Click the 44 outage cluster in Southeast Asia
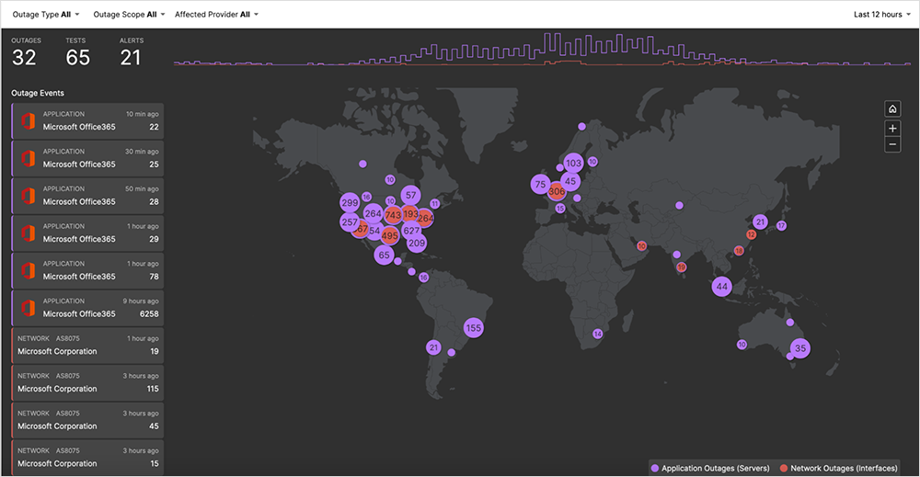Screen dimensions: 920x477 [721, 287]
